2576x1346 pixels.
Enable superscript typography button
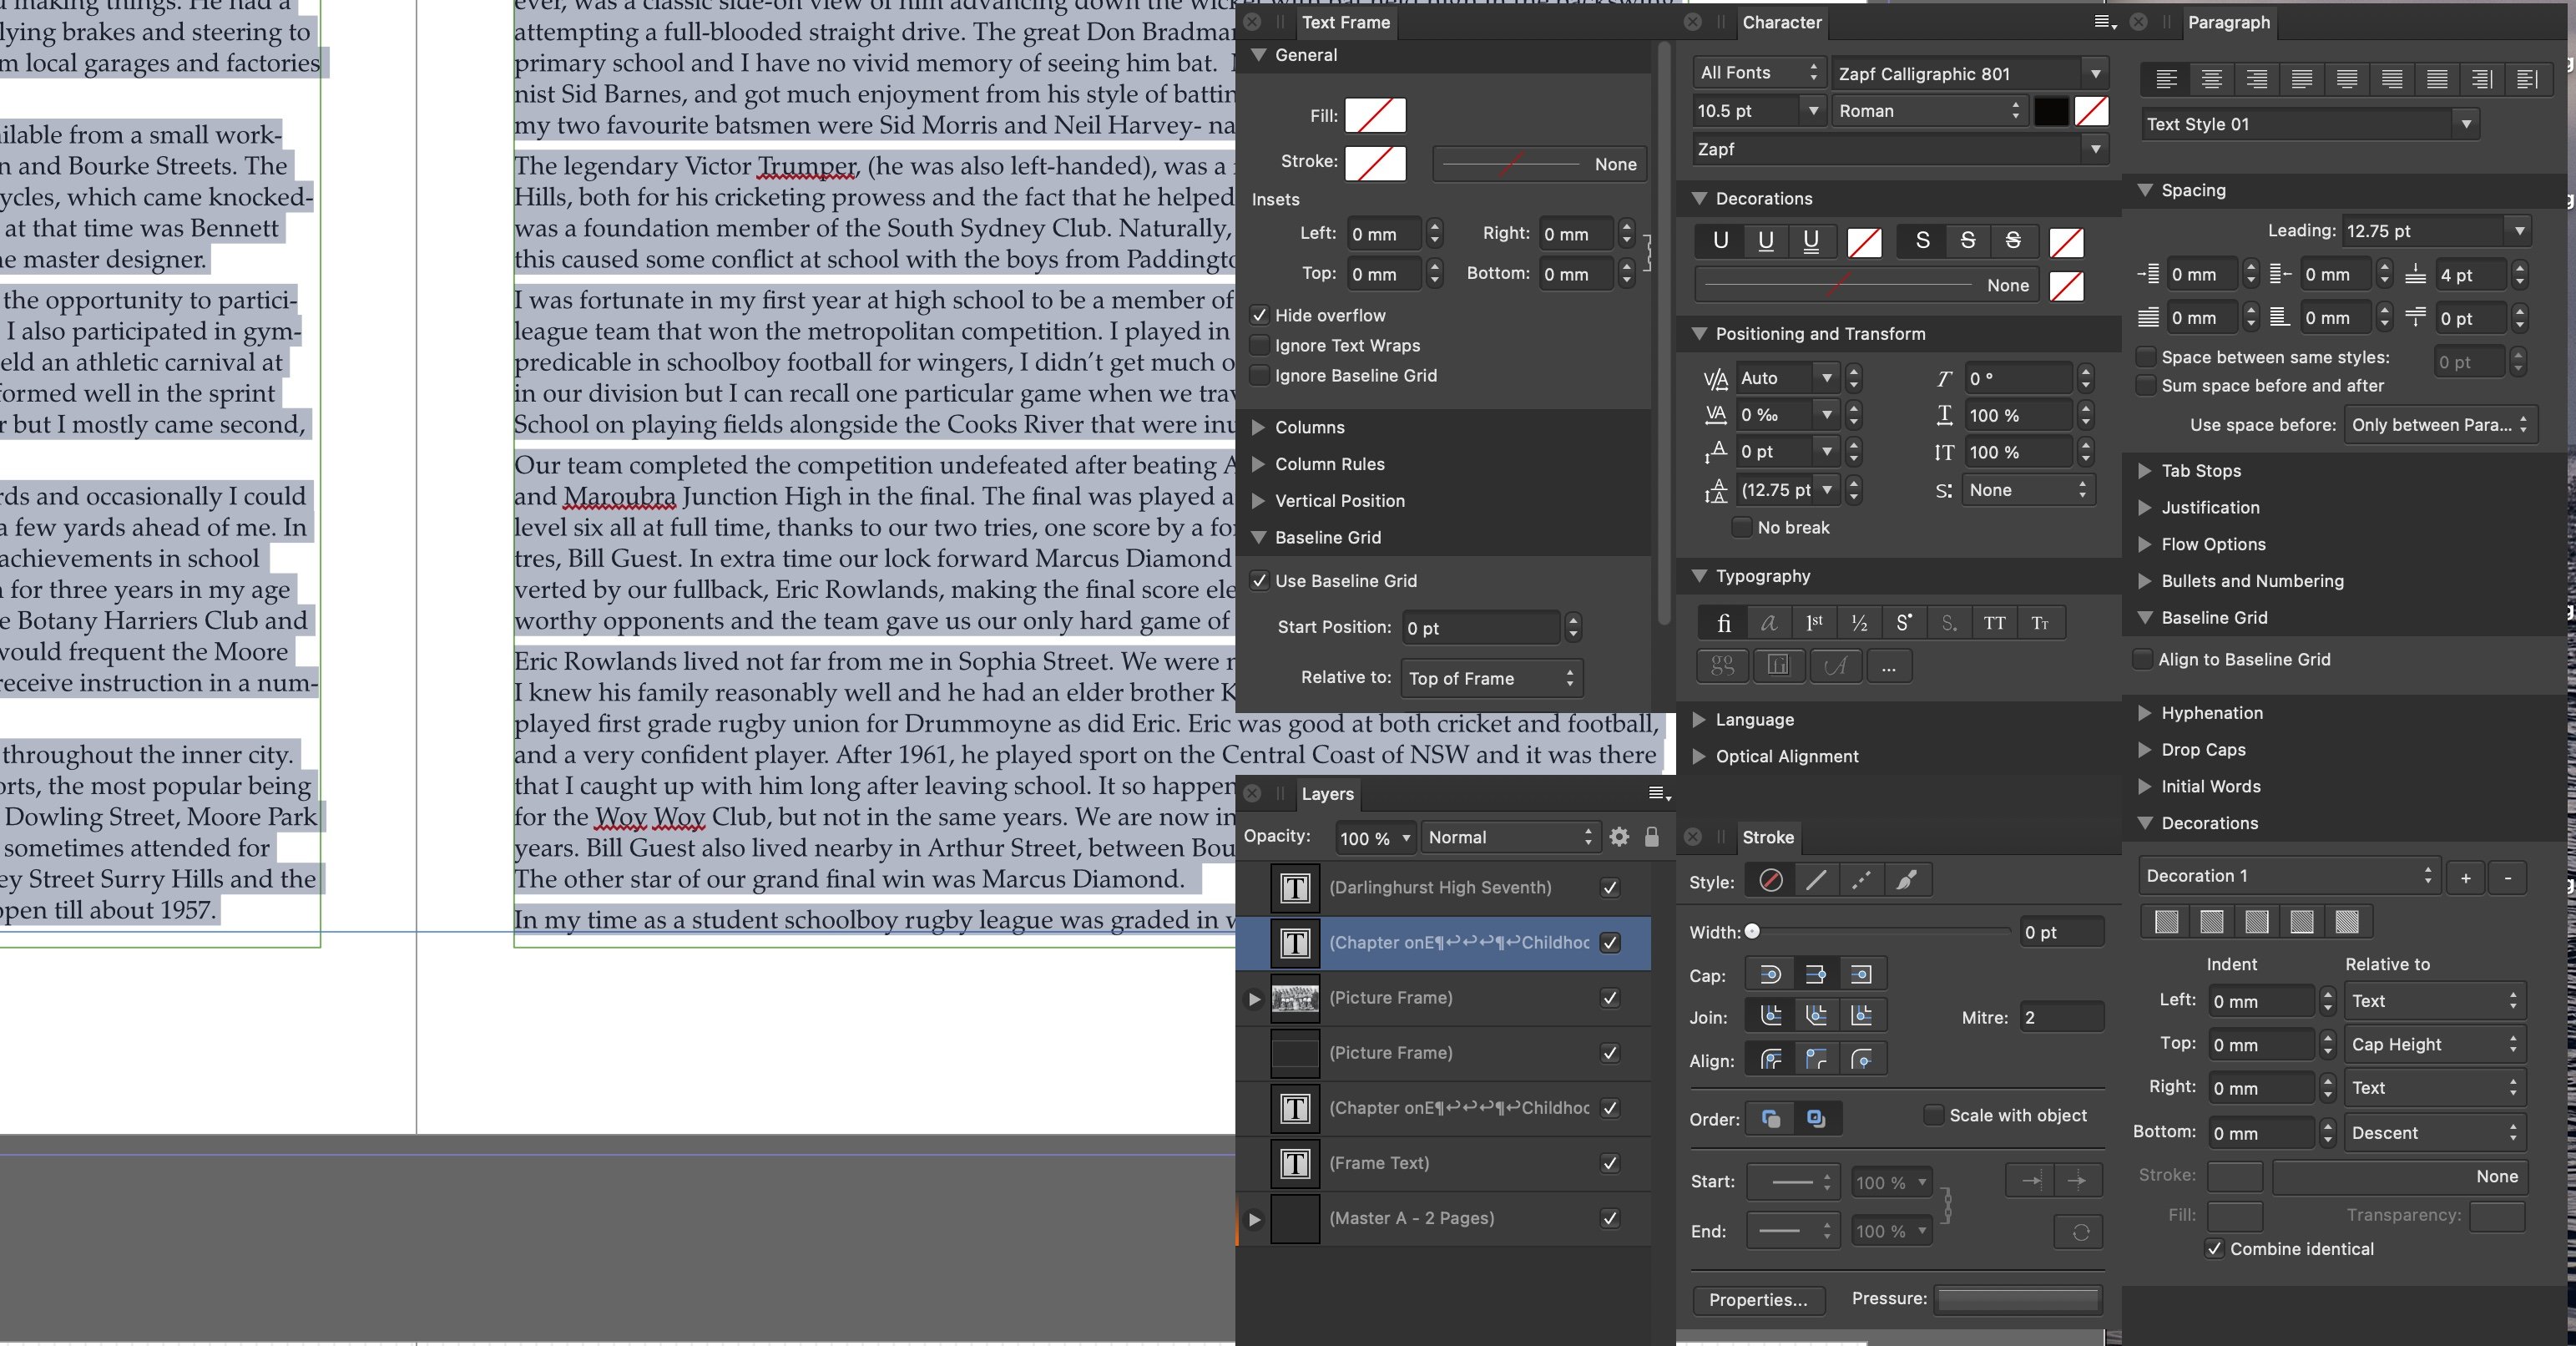(1904, 623)
